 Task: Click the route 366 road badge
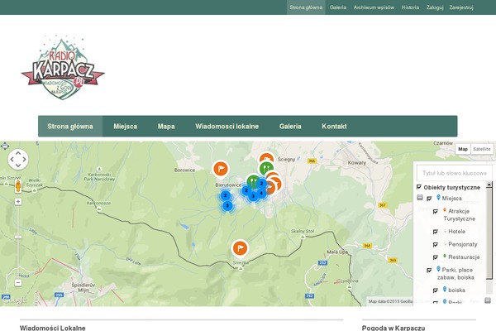(312, 161)
